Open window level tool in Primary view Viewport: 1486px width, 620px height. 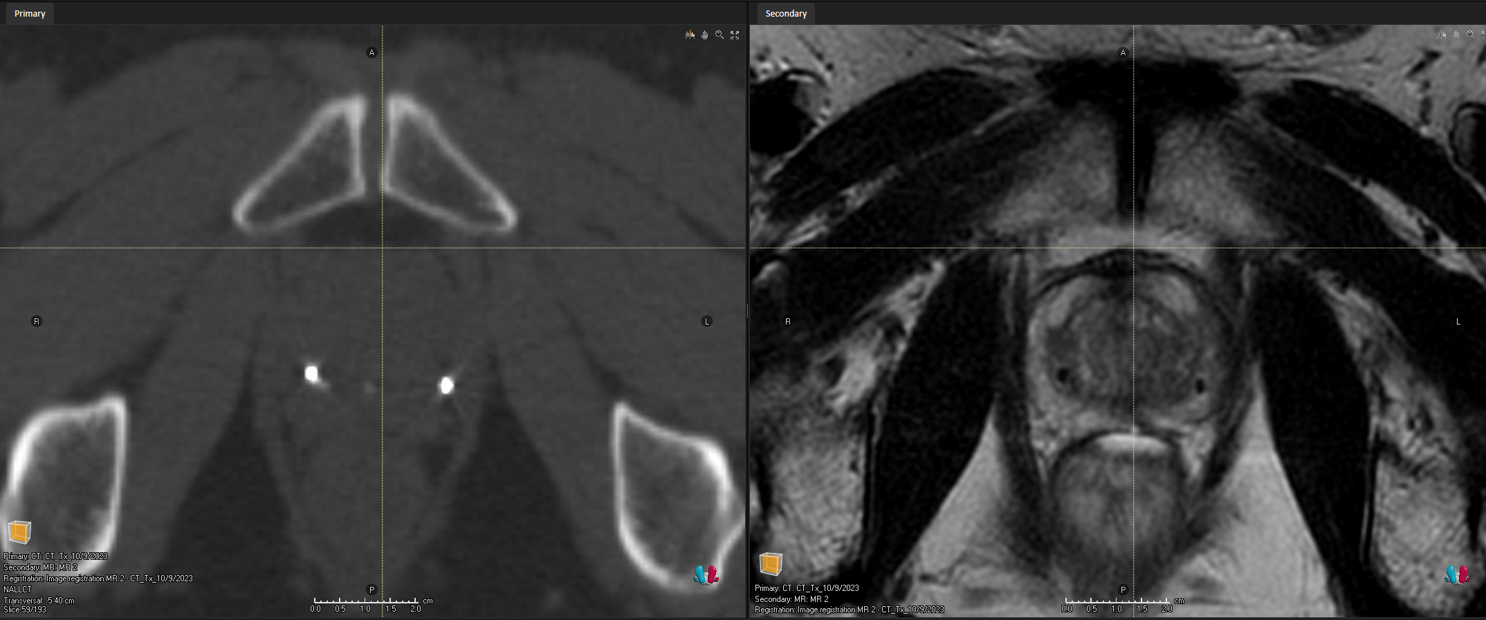[690, 35]
